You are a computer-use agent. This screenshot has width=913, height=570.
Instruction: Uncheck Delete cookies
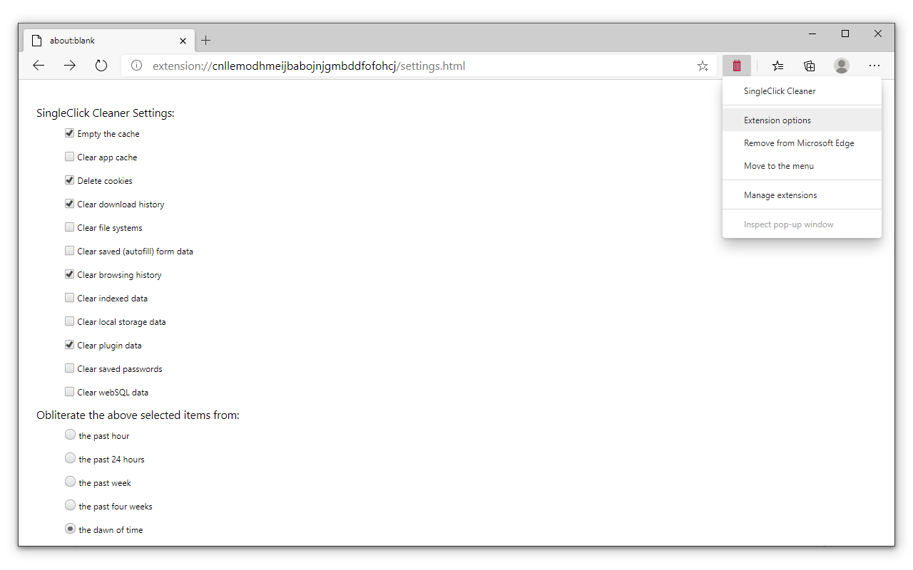pyautogui.click(x=69, y=180)
